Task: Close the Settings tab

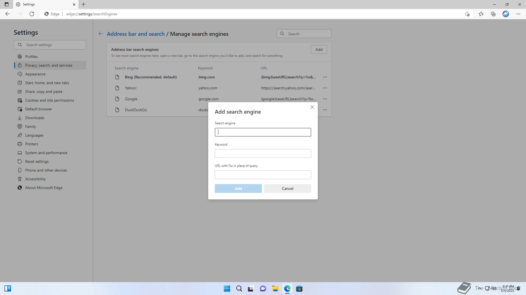Action: pos(74,4)
